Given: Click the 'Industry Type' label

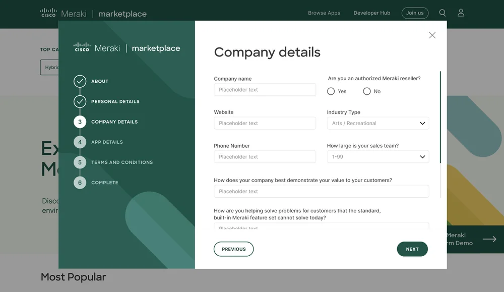Looking at the screenshot, I should click(343, 112).
